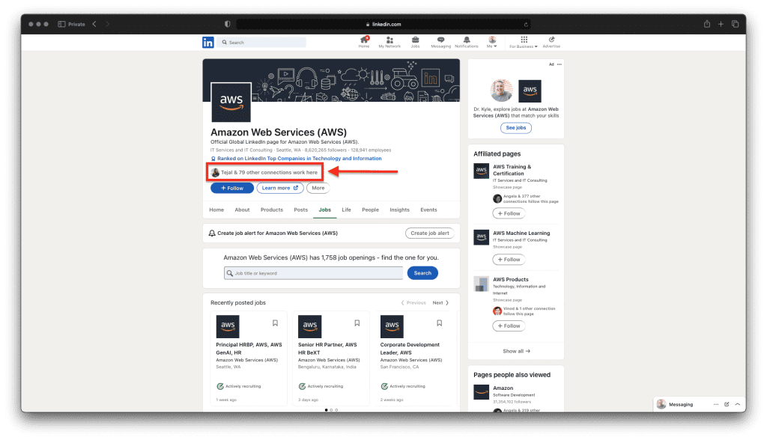Compose new message icon in Messaging bar
767x440 pixels.
(727, 404)
